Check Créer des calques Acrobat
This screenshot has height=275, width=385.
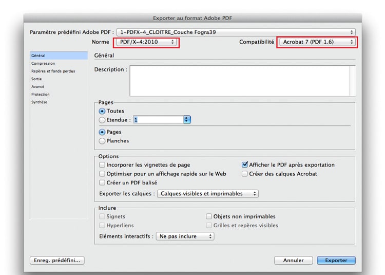pos(244,174)
